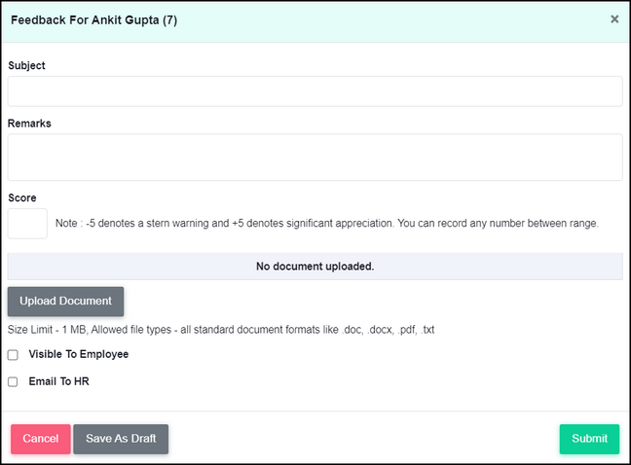Click the Subject text field
This screenshot has height=465, width=631.
click(315, 91)
